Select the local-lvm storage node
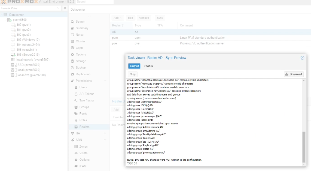 tap(31, 75)
